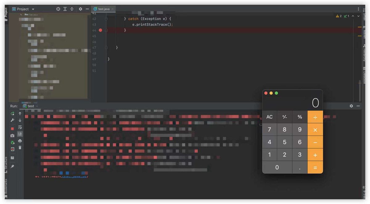Click Calculator divide button
370x204 pixels.
[315, 117]
